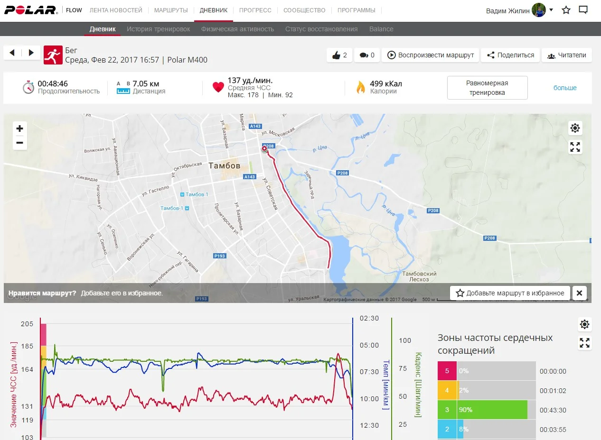Go to next training with right arrow
This screenshot has height=440, width=601.
click(x=31, y=53)
